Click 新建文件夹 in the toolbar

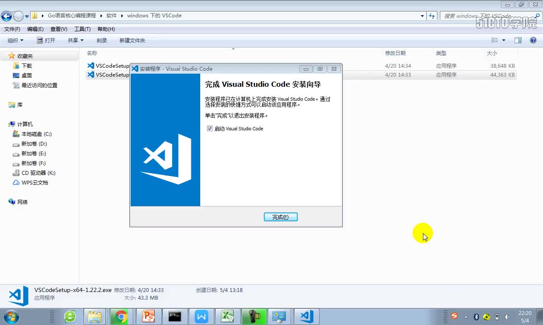[x=132, y=41]
